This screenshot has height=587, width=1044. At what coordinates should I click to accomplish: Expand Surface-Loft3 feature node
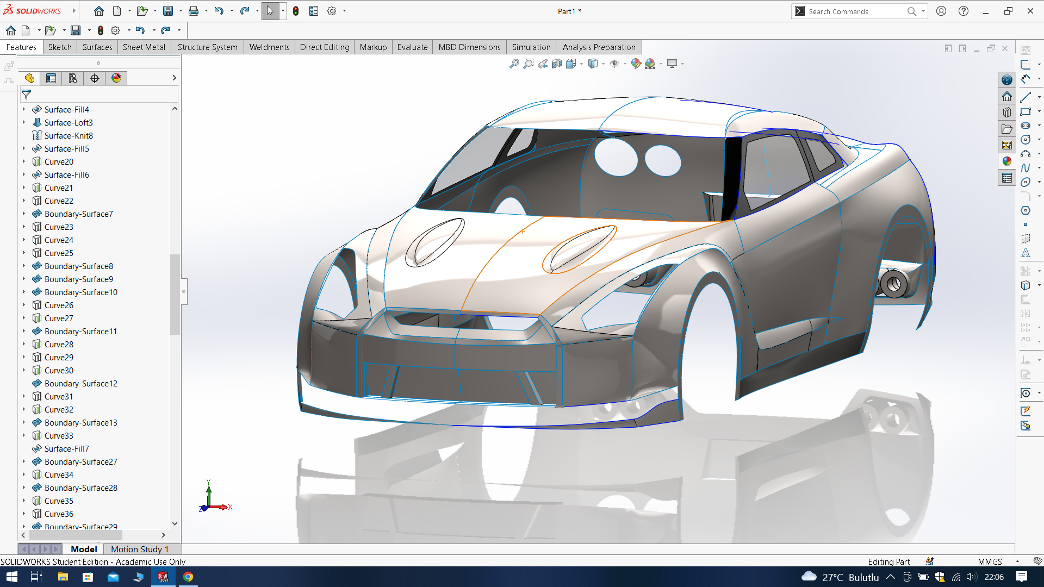(24, 122)
